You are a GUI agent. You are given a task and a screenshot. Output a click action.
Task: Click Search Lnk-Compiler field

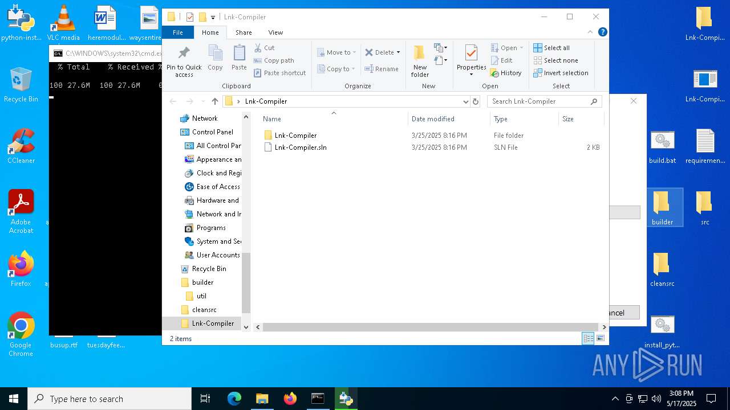coord(545,101)
